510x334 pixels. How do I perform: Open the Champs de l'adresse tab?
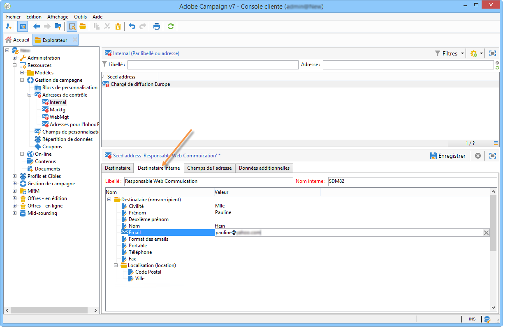[210, 168]
